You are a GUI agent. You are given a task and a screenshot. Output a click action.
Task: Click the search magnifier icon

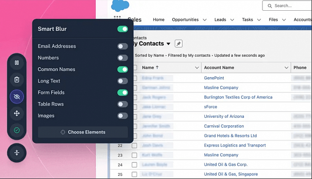pyautogui.click(x=270, y=6)
